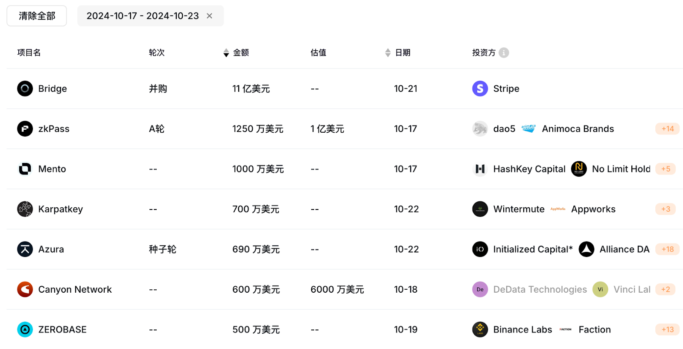
Task: Expand Azura +18 more investors
Action: (x=667, y=249)
